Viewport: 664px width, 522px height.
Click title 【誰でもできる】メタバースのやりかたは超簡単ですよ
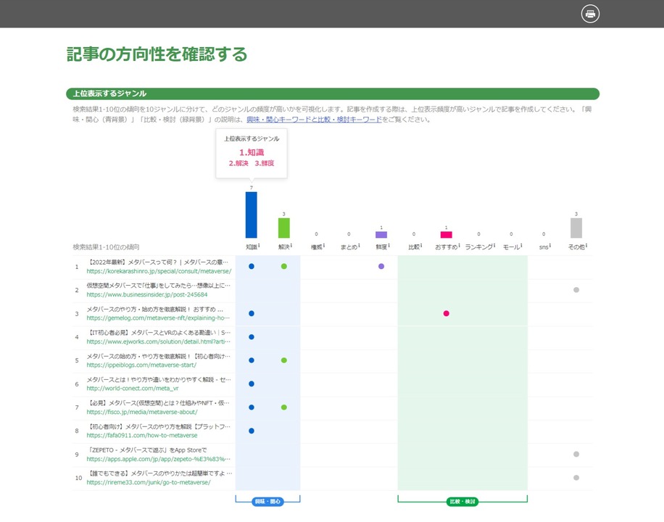(159, 473)
